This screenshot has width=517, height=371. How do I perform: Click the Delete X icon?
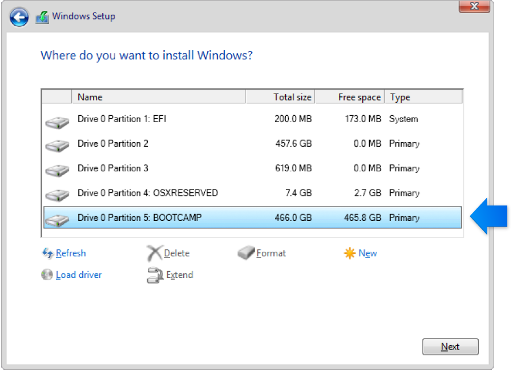point(153,253)
